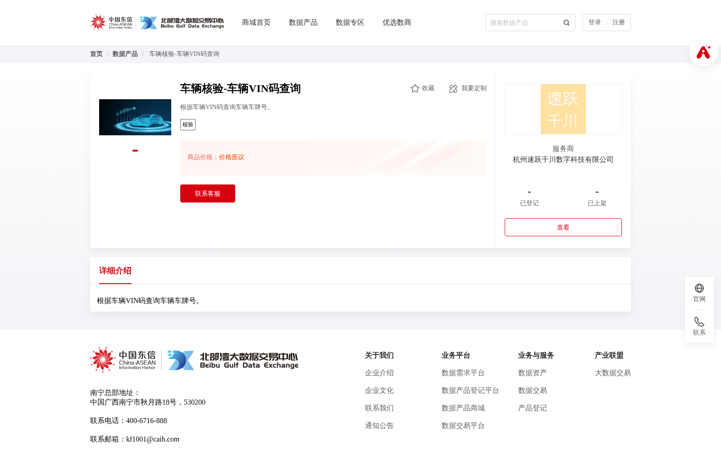Go to 数据产品 in breadcrumb
The width and height of the screenshot is (721, 451).
click(x=125, y=54)
